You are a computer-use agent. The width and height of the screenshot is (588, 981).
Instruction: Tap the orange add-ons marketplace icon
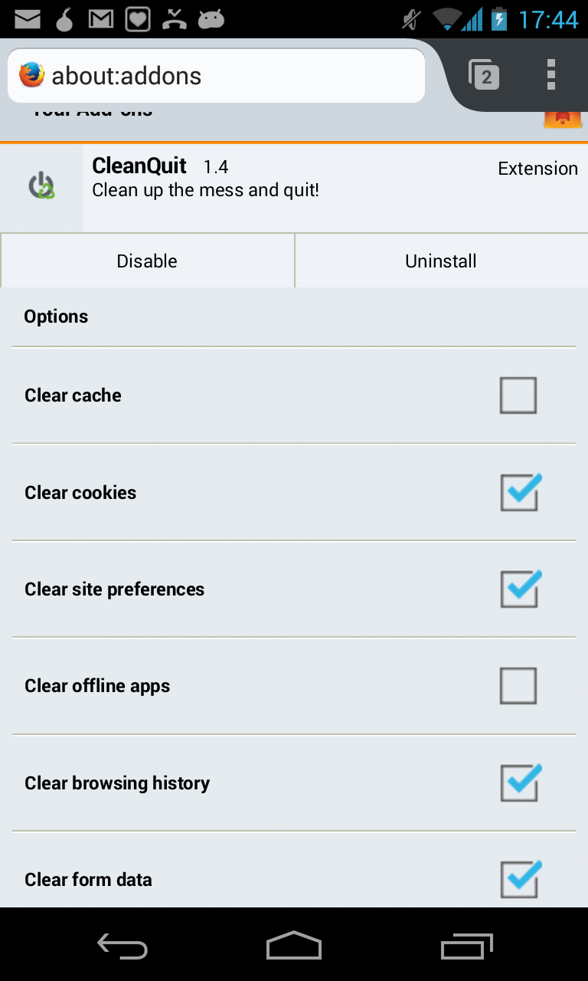pos(563,119)
